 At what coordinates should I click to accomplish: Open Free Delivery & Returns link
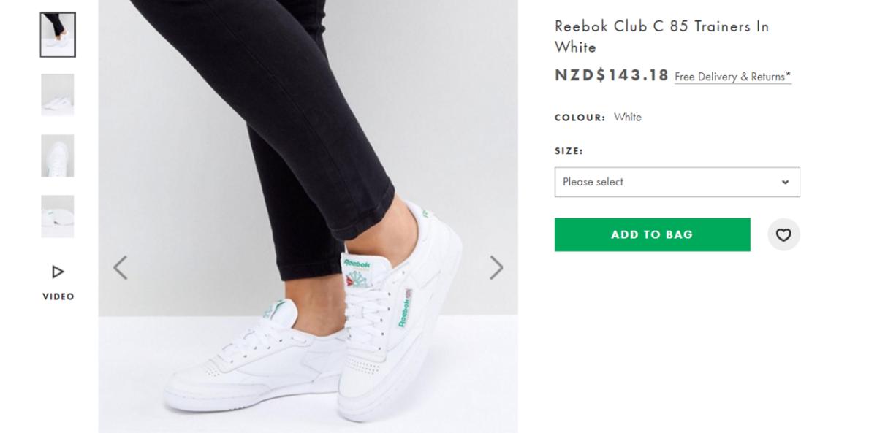coord(732,77)
